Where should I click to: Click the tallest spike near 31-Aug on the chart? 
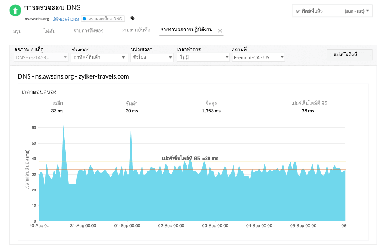pos(64,125)
